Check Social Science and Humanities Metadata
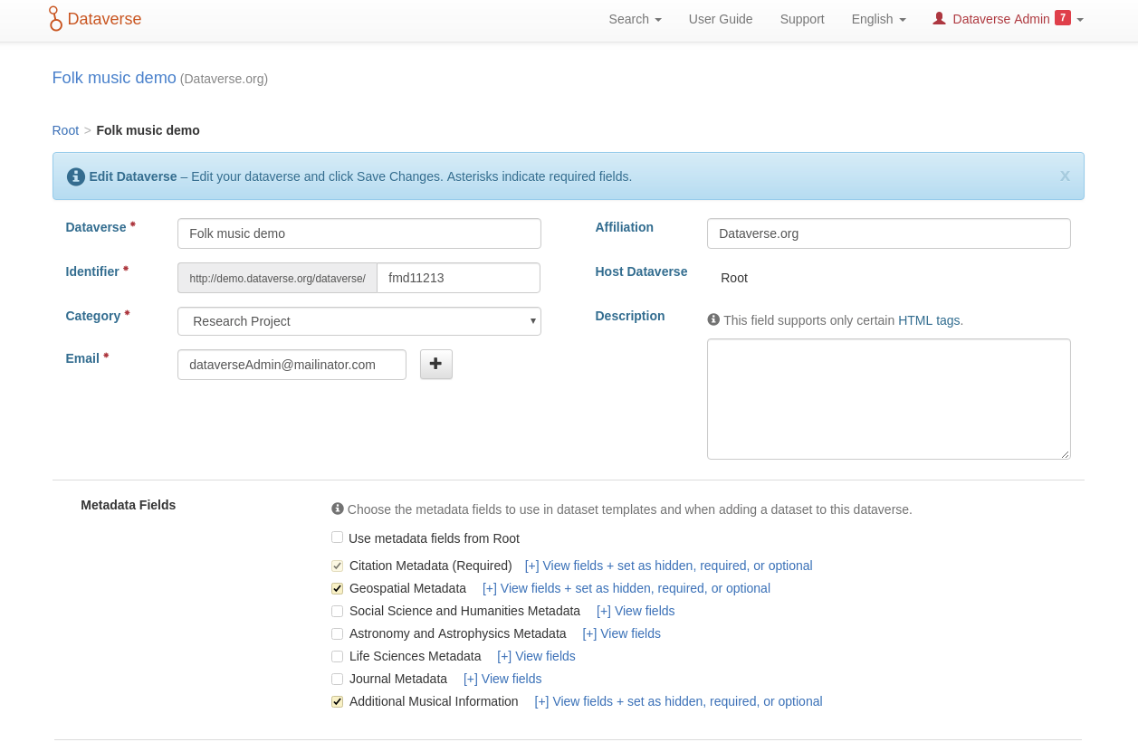This screenshot has width=1138, height=742. (x=338, y=611)
